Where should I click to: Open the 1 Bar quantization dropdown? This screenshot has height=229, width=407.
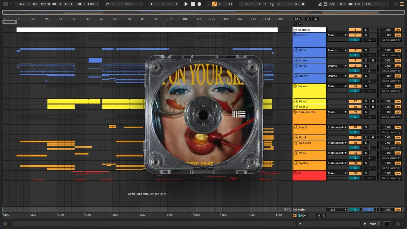click(93, 4)
